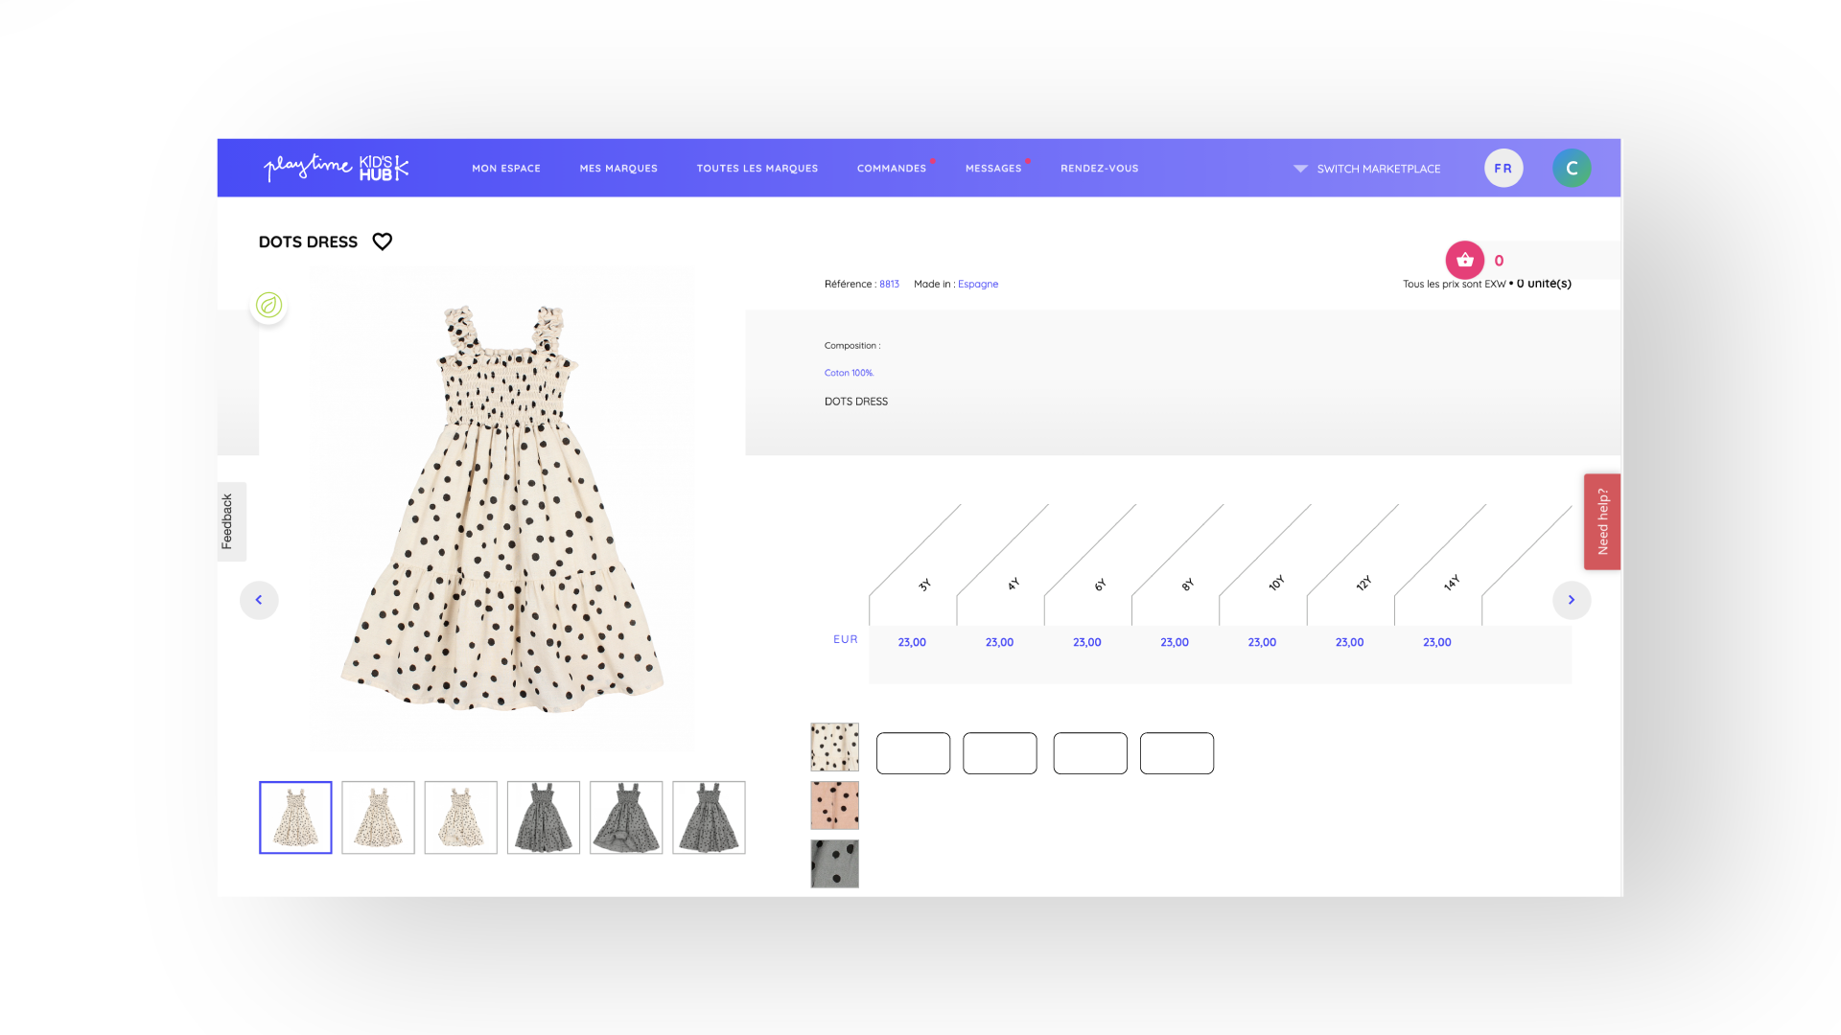Click the 10Y size column header
The image size is (1841, 1035).
click(1275, 584)
